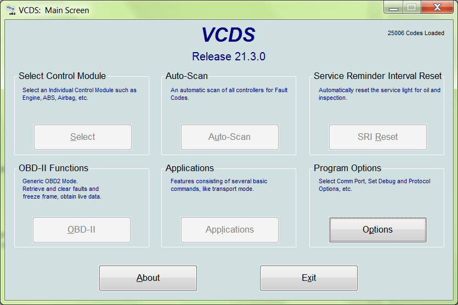Minimize the VCDS window
458x305 pixels.
point(393,7)
